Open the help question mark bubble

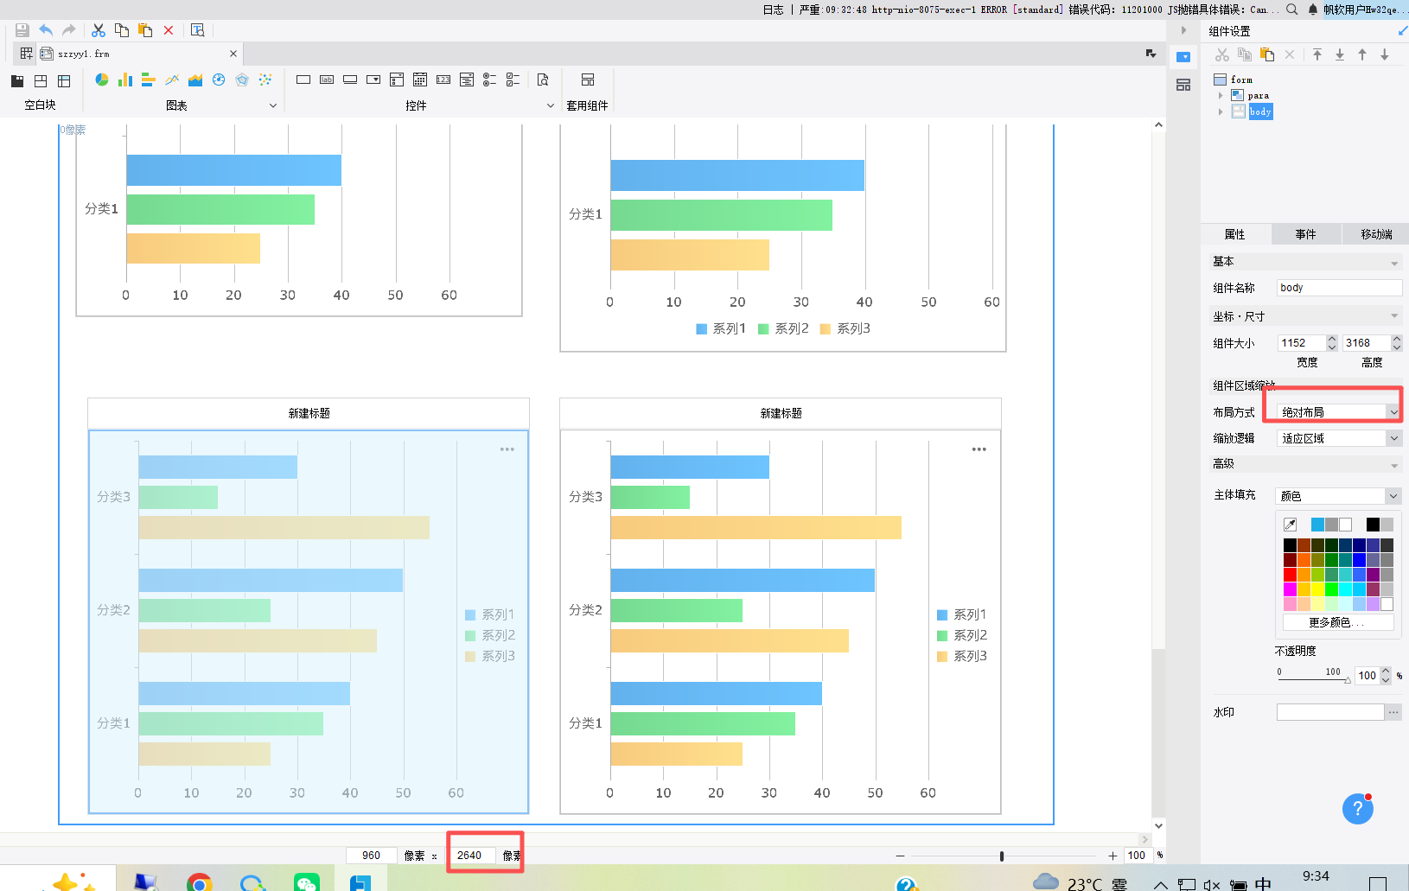[x=1358, y=809]
